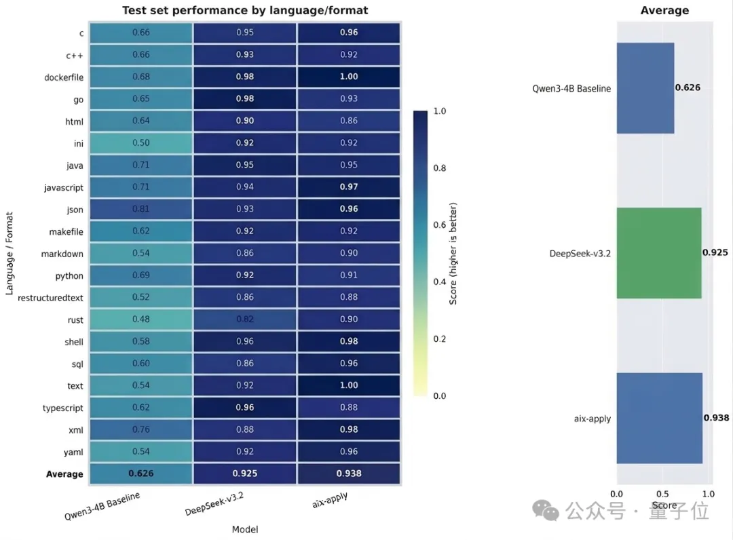Screen dimensions: 733x540
Task: Click the 'Average' bar chart title
Action: [664, 11]
